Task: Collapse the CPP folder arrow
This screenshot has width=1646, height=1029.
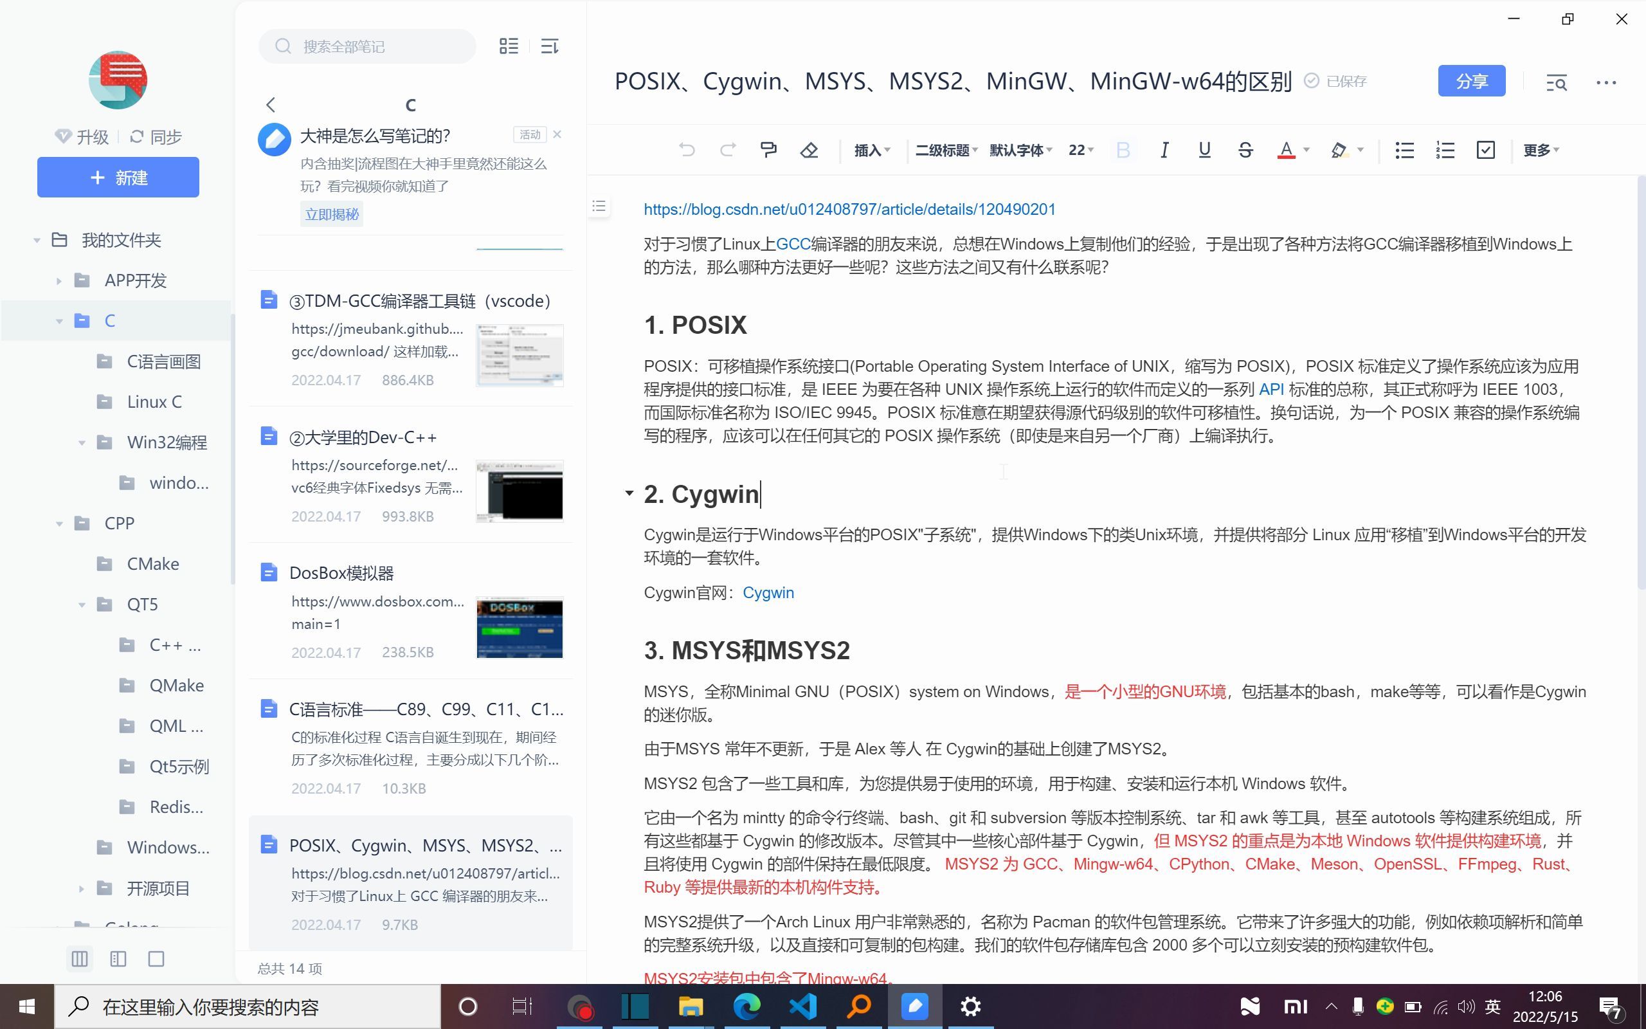Action: tap(59, 524)
